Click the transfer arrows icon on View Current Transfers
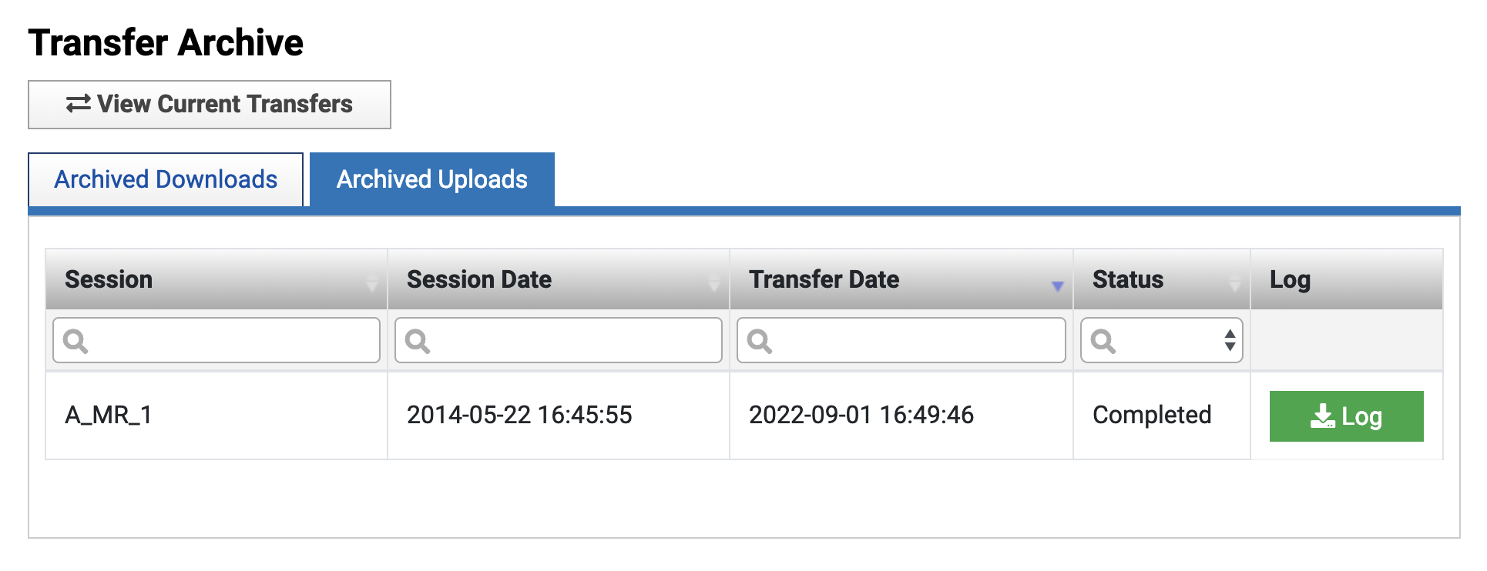The image size is (1487, 571). [78, 104]
